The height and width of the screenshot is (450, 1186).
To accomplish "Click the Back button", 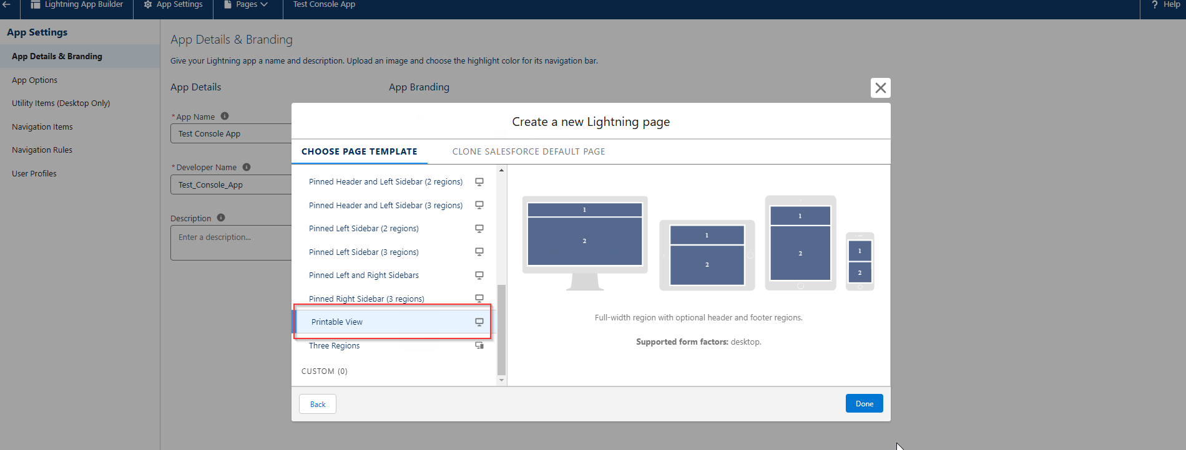I will pos(318,404).
